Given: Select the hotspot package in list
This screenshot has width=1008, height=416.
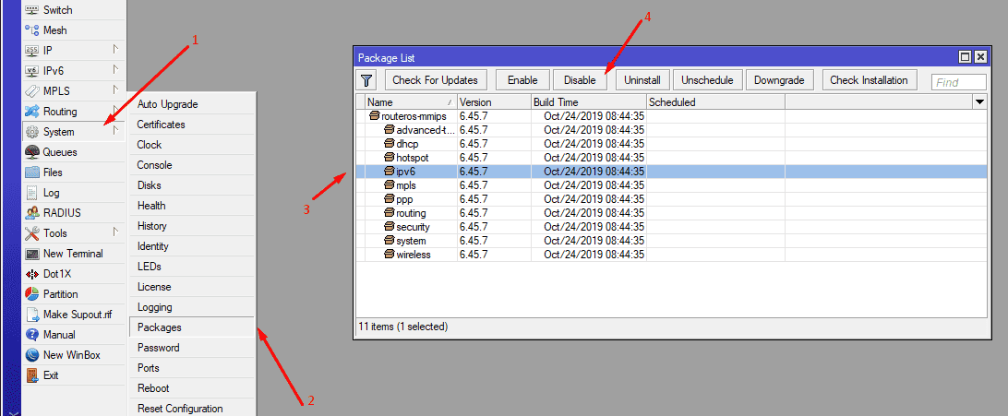Looking at the screenshot, I should 411,158.
